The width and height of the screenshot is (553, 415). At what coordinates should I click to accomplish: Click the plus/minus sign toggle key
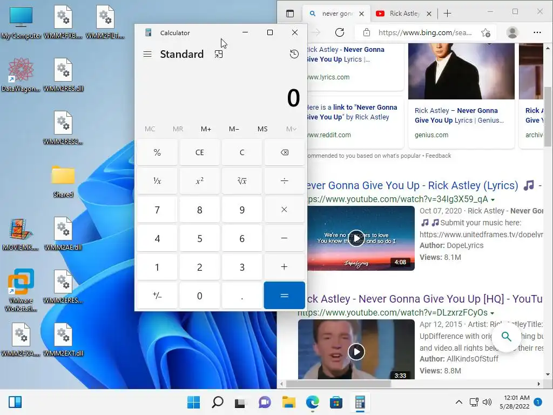point(157,296)
